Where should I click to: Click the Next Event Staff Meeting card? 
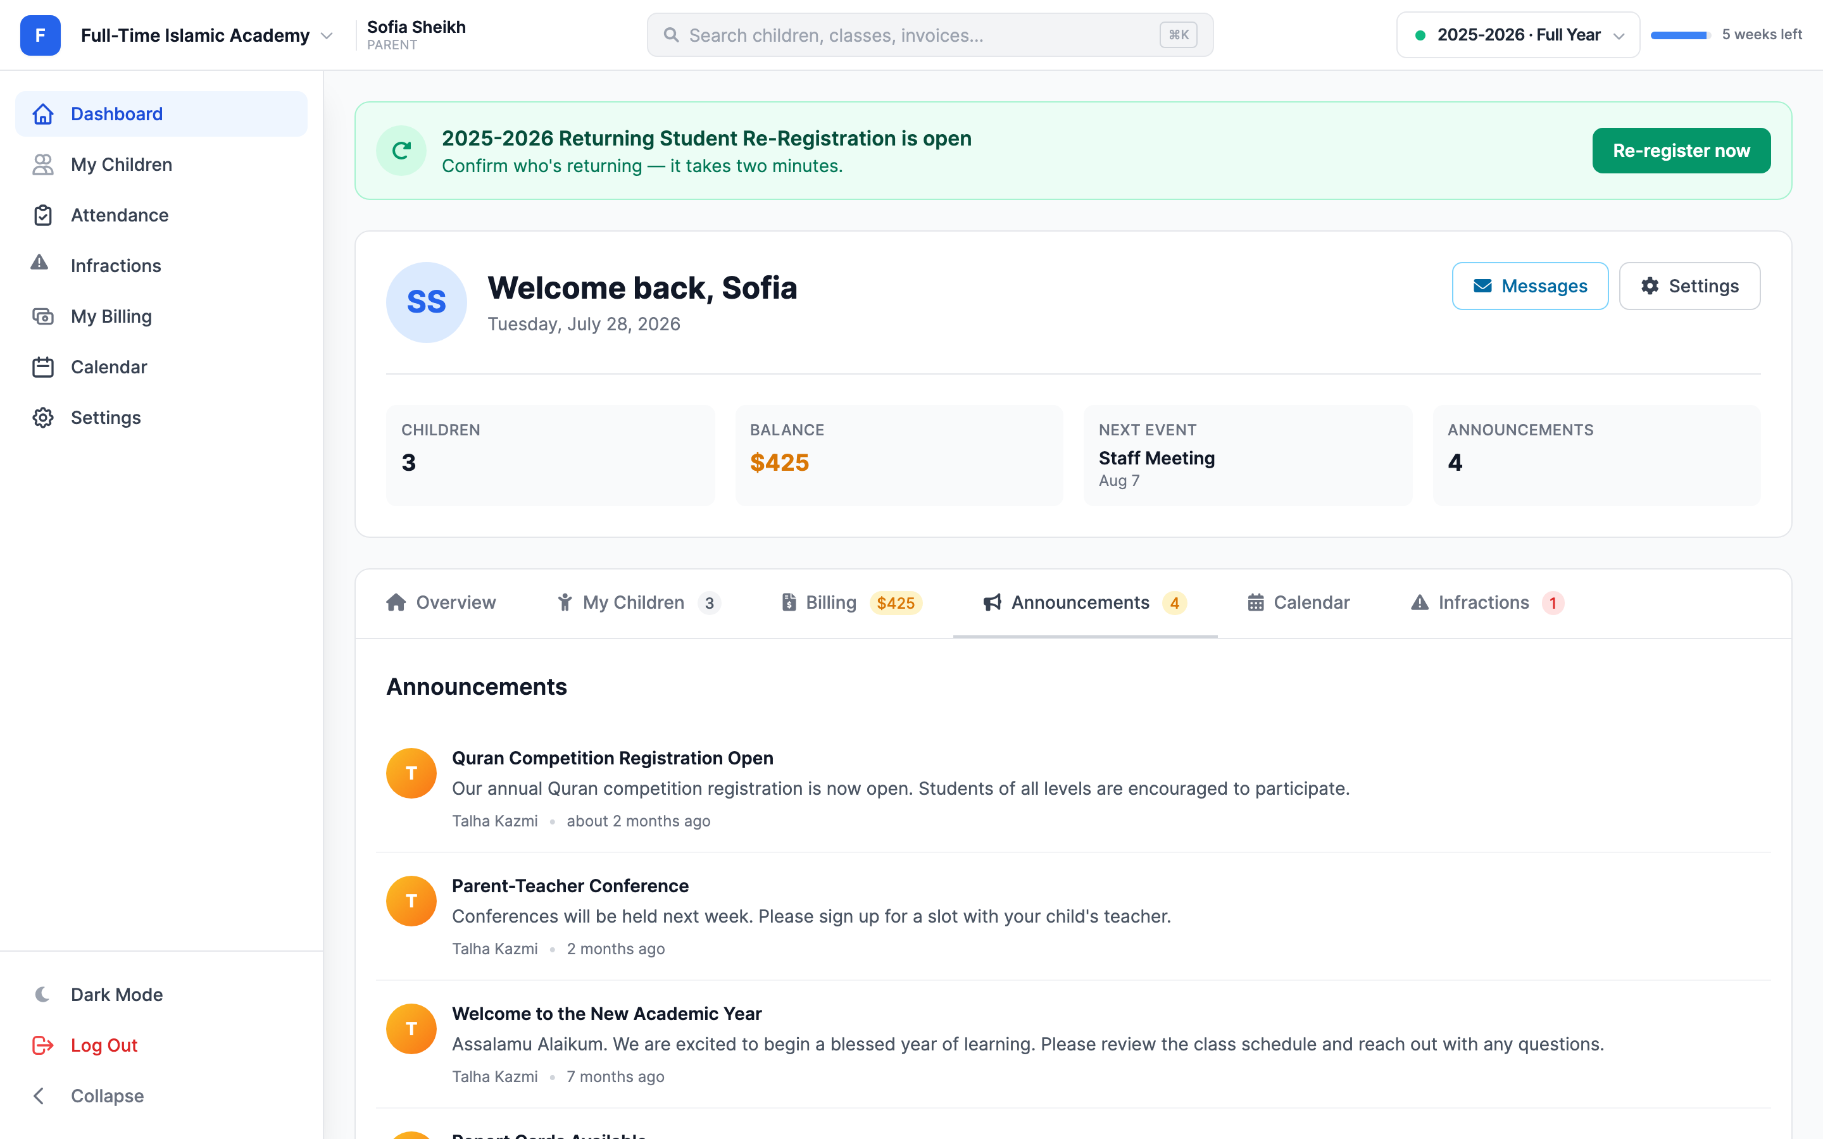(1248, 456)
